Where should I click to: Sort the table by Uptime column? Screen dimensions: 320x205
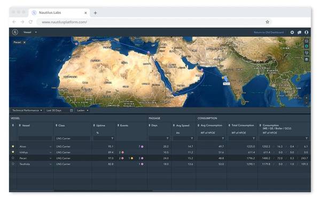[94, 125]
